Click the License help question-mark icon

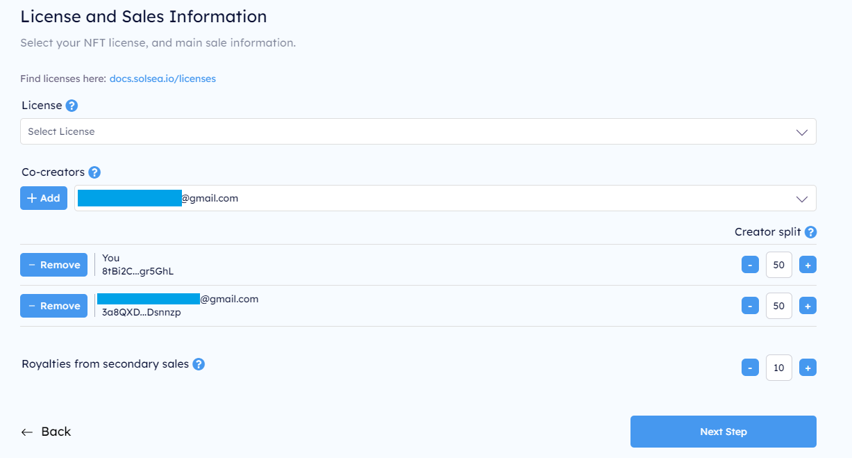pyautogui.click(x=72, y=106)
